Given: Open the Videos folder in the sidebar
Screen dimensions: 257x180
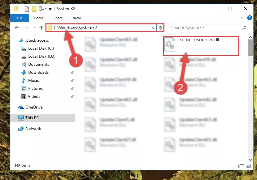Looking at the screenshot, I should click(x=34, y=97).
